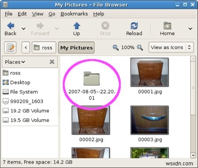
Task: Zoom in with the magnifier plus
Action: tap(140, 47)
